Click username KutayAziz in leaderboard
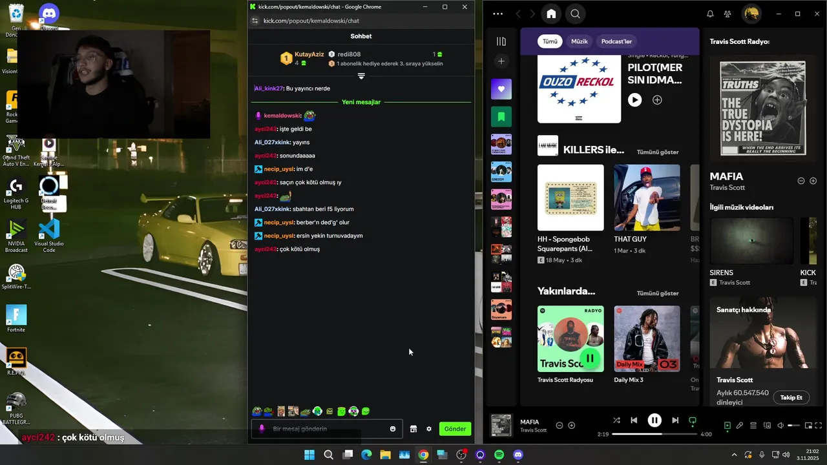 pos(309,54)
